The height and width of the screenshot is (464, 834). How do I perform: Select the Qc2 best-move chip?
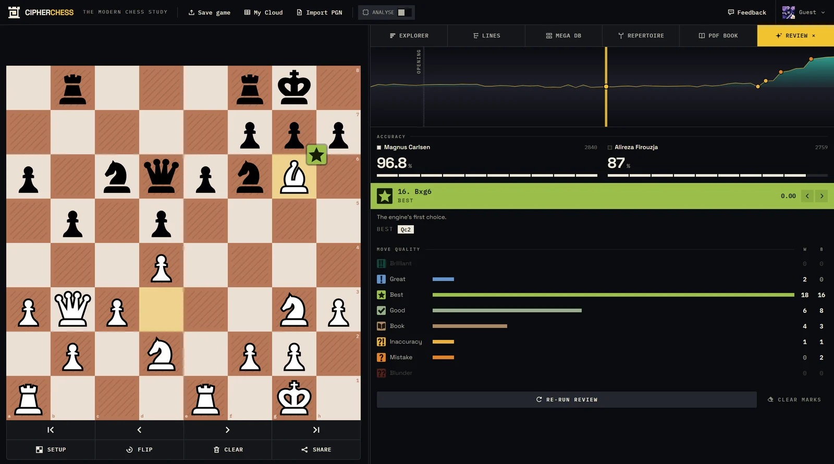pyautogui.click(x=406, y=229)
